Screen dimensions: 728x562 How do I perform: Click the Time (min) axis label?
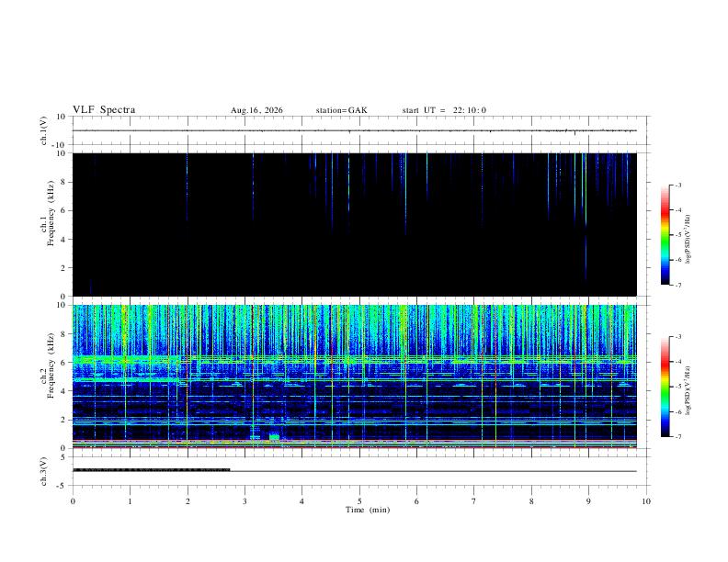coord(368,510)
